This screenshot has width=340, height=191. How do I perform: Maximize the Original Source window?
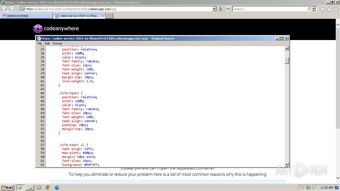[x=282, y=38]
